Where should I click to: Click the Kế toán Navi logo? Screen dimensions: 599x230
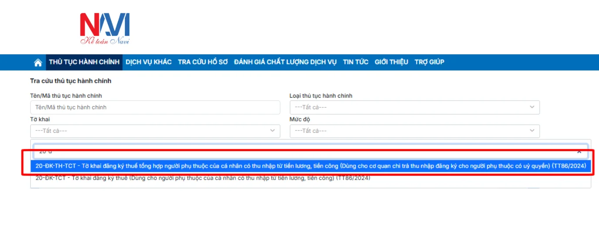point(105,29)
